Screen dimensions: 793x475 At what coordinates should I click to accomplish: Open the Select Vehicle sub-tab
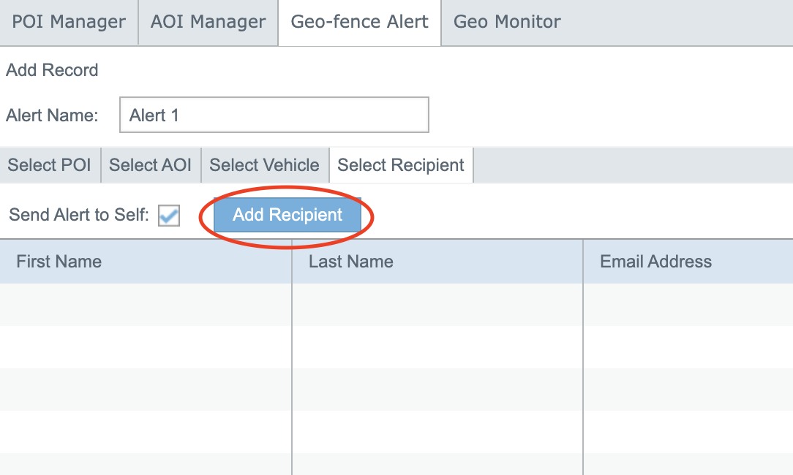264,165
